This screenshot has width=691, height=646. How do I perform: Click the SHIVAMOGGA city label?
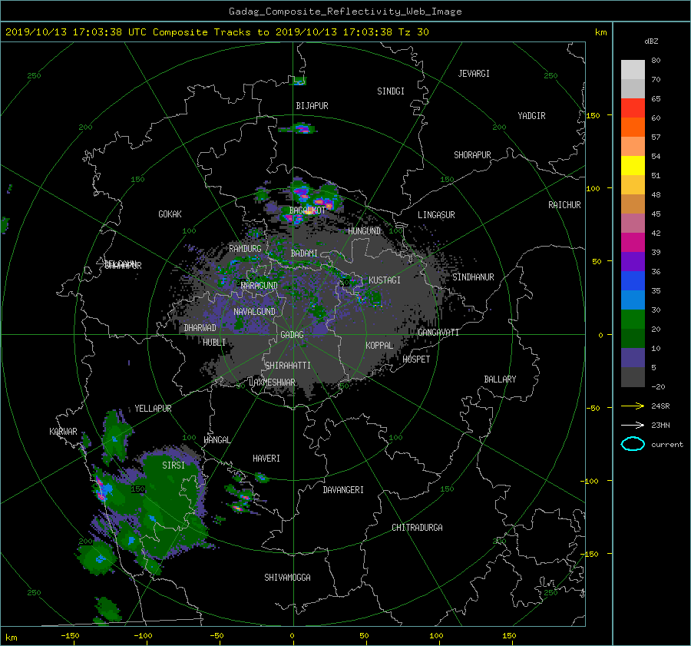287,578
